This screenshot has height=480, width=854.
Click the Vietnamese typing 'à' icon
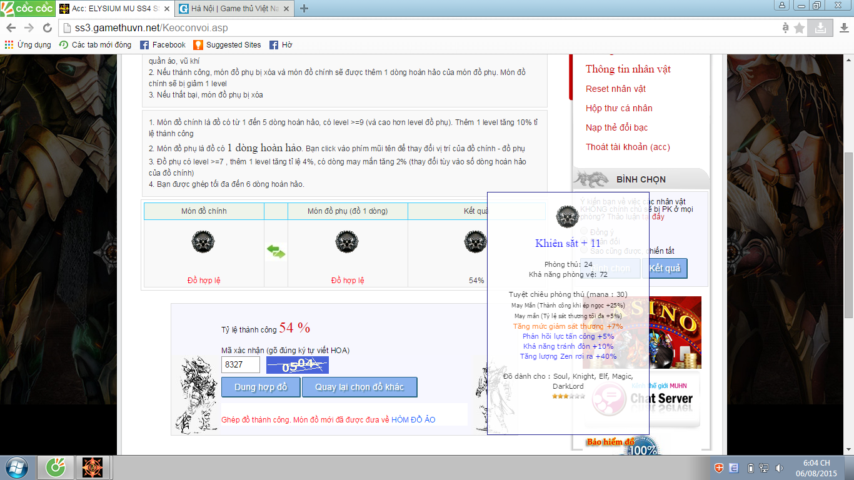[x=785, y=28]
